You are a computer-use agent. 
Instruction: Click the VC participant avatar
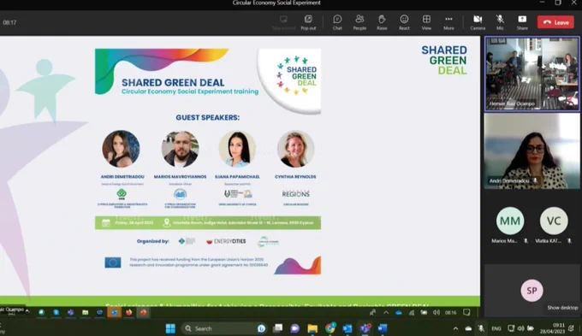(554, 221)
